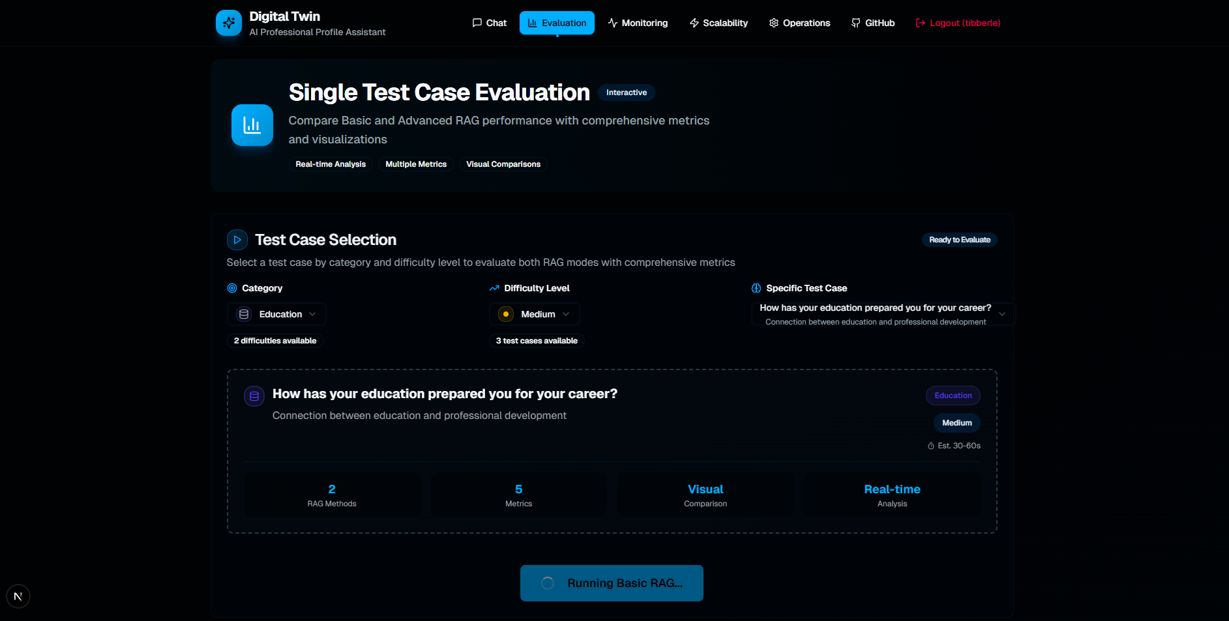
Task: Click the Monitoring waveform icon
Action: (x=612, y=22)
